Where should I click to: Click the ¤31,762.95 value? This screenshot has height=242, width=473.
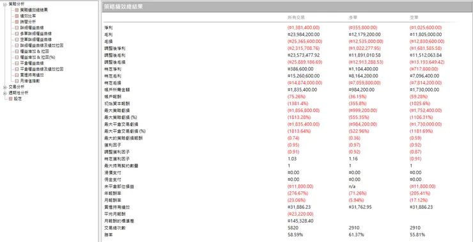pos(360,207)
